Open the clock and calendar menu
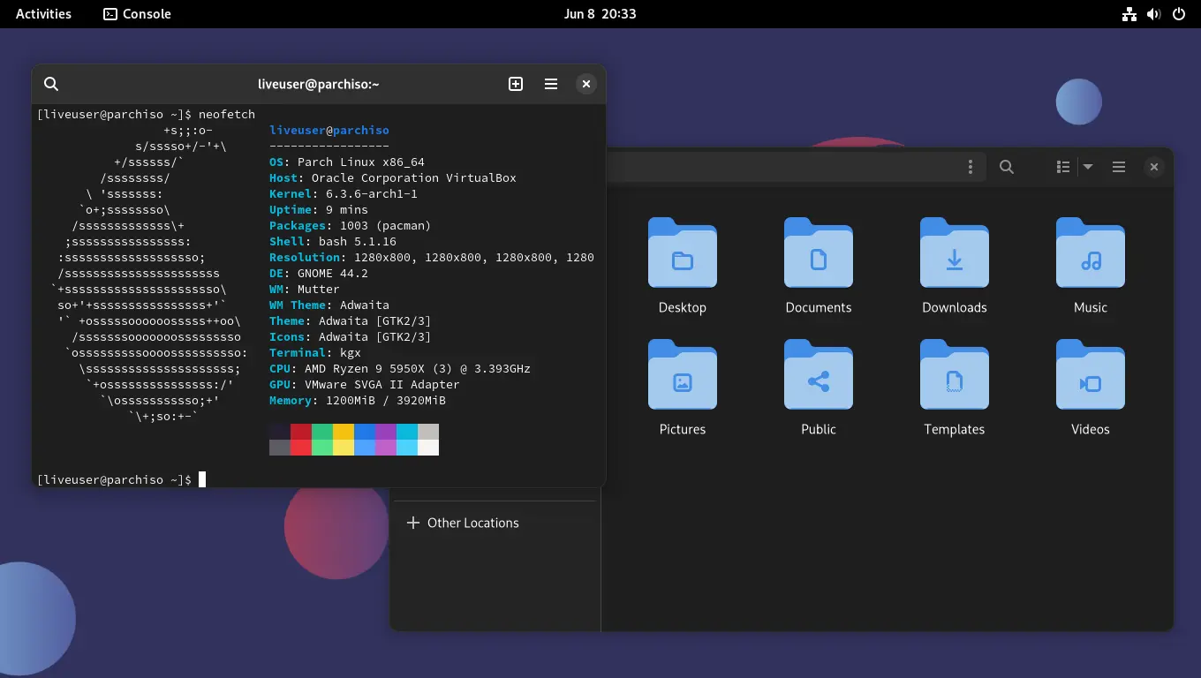The height and width of the screenshot is (678, 1201). [600, 14]
